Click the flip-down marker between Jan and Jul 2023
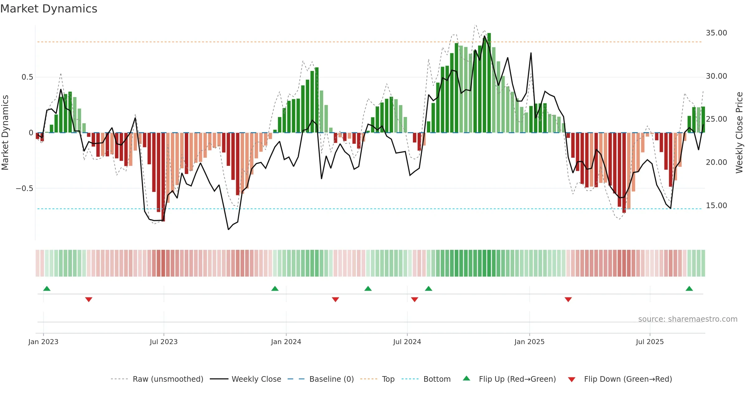This screenshot has width=748, height=420. pos(89,300)
